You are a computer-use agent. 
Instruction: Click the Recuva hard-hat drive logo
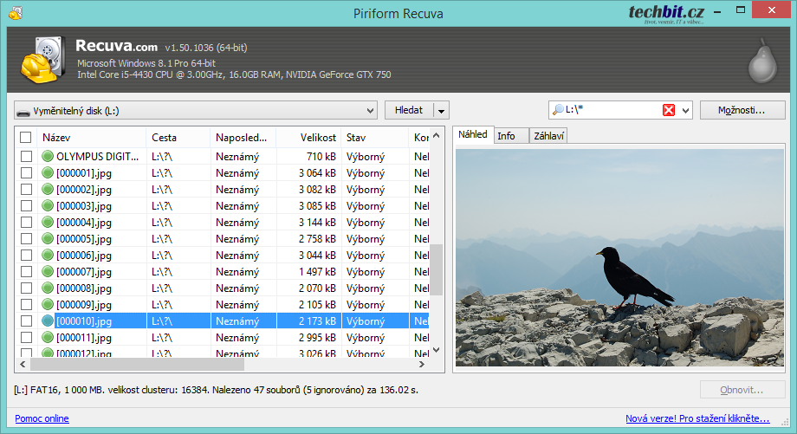[x=40, y=61]
